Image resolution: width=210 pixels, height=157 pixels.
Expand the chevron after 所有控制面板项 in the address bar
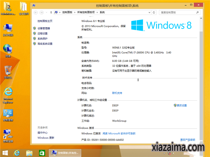97,12
